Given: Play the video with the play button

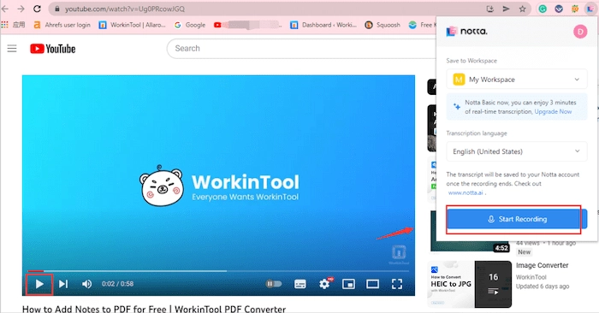Looking at the screenshot, I should (39, 284).
